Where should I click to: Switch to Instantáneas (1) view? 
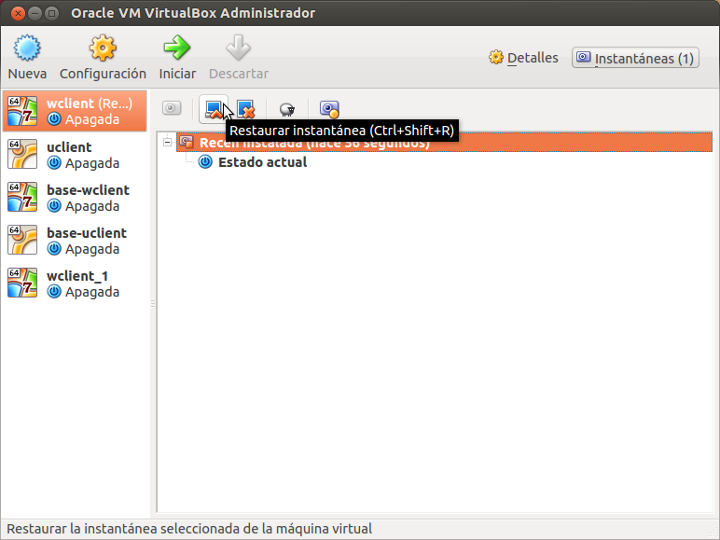point(635,58)
